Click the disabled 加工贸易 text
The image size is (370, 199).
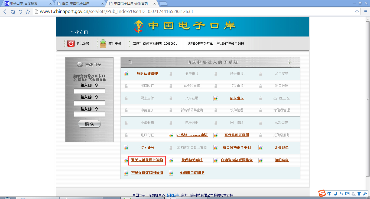tap(281, 74)
